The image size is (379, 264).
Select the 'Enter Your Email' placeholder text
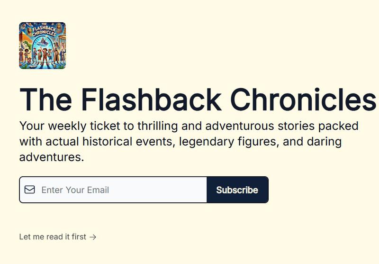pos(75,190)
